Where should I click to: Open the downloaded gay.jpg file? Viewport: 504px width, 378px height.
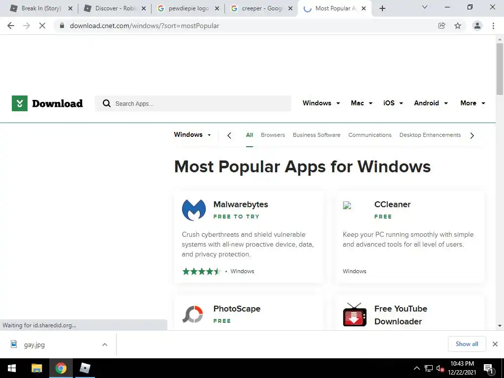34,345
